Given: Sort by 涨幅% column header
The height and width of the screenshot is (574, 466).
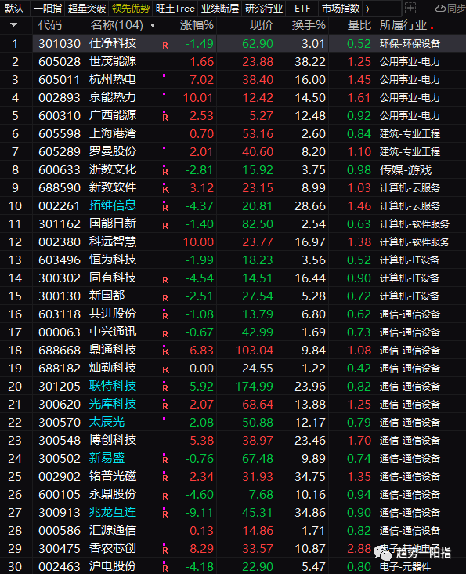Looking at the screenshot, I should (x=197, y=25).
